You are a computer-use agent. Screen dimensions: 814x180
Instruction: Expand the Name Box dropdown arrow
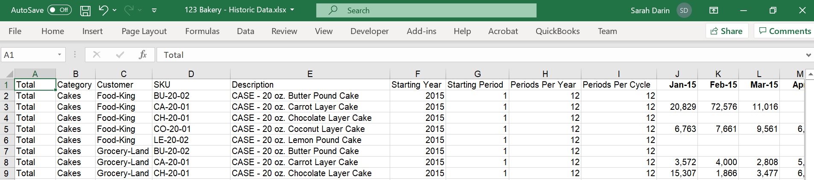[59, 55]
